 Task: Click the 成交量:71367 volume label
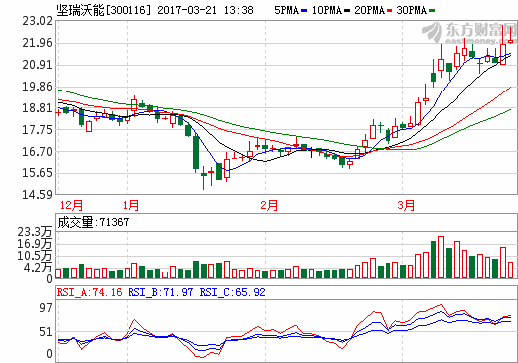pos(93,222)
